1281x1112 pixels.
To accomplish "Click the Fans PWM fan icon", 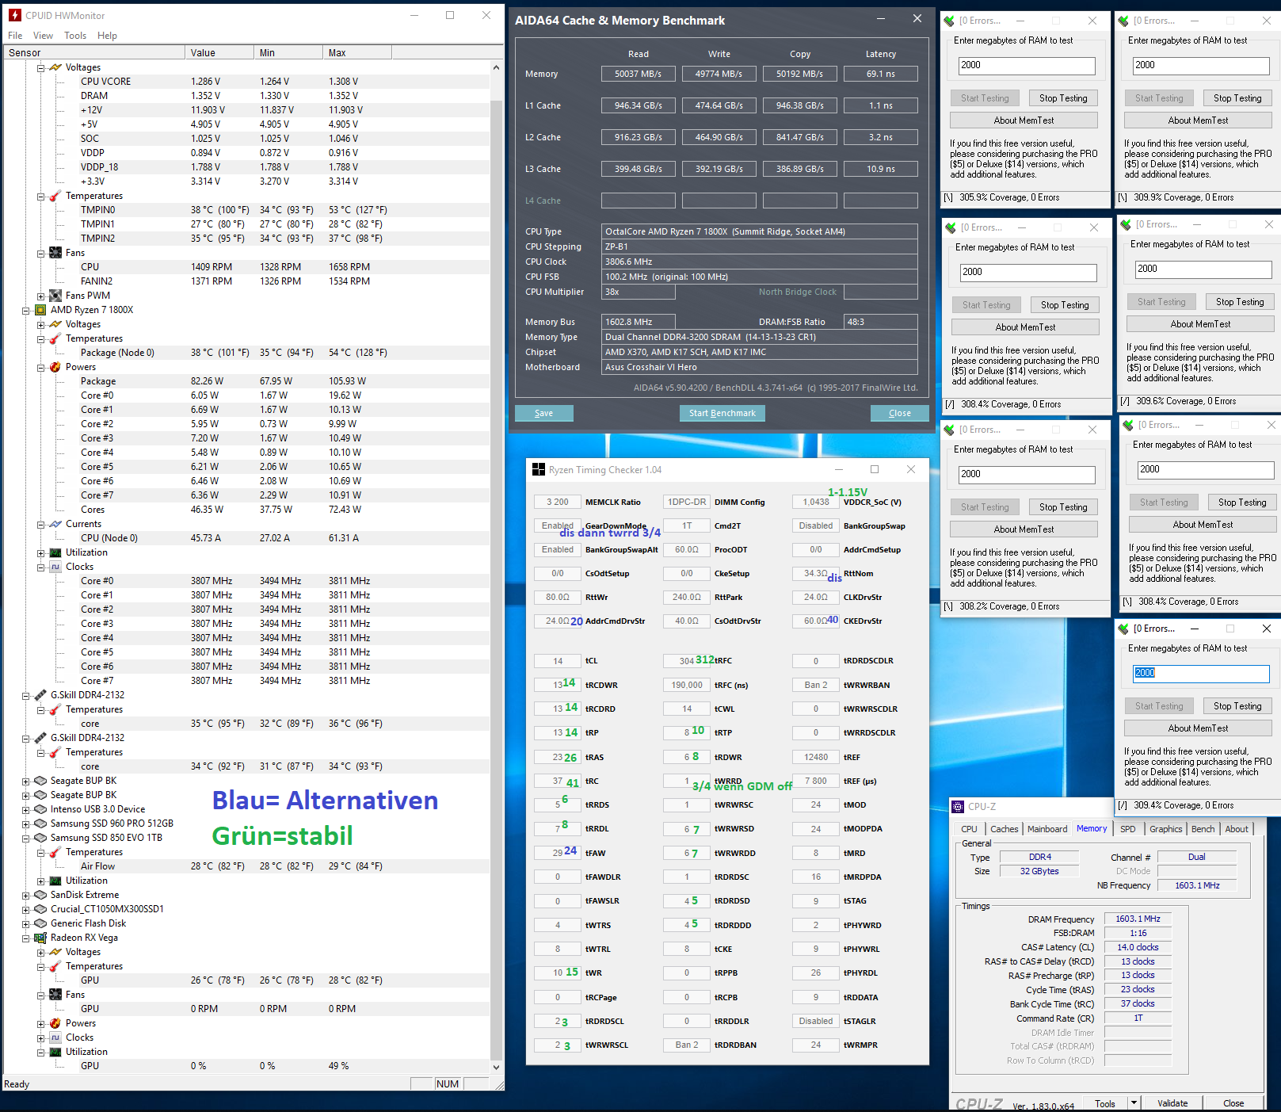I will coord(55,296).
